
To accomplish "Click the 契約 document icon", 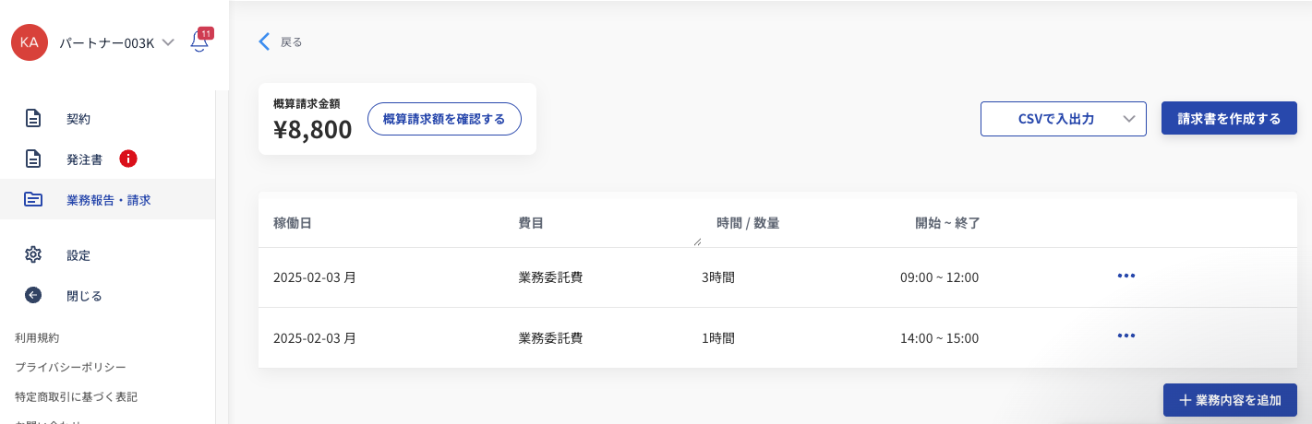I will click(x=33, y=119).
